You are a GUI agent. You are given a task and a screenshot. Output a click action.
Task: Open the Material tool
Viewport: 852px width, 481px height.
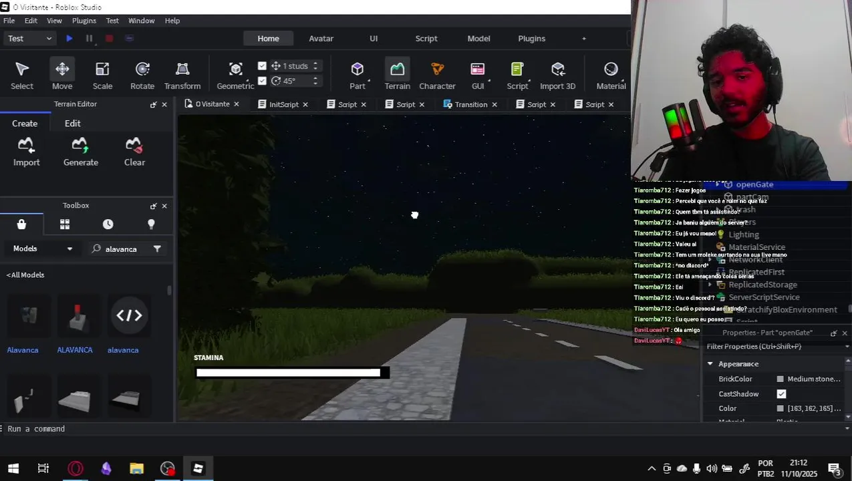[x=611, y=75]
